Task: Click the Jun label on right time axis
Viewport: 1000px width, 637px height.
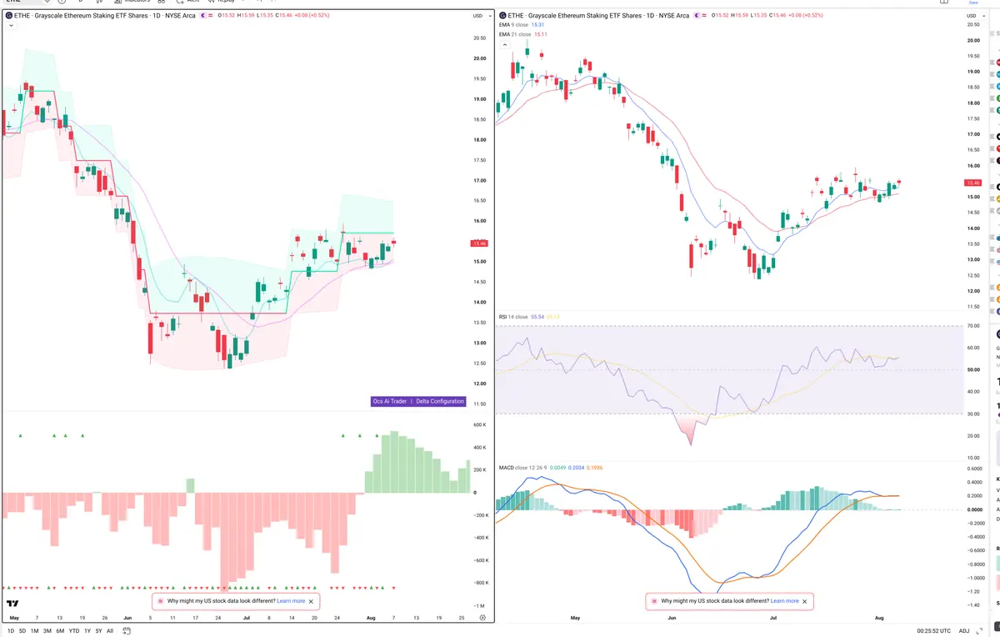Action: (672, 618)
